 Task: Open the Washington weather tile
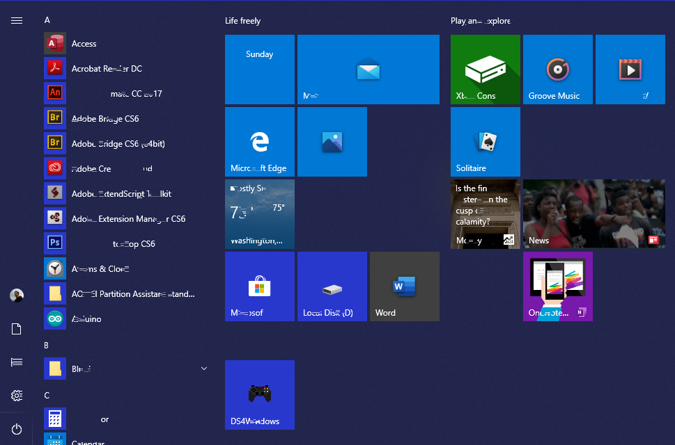coord(260,214)
